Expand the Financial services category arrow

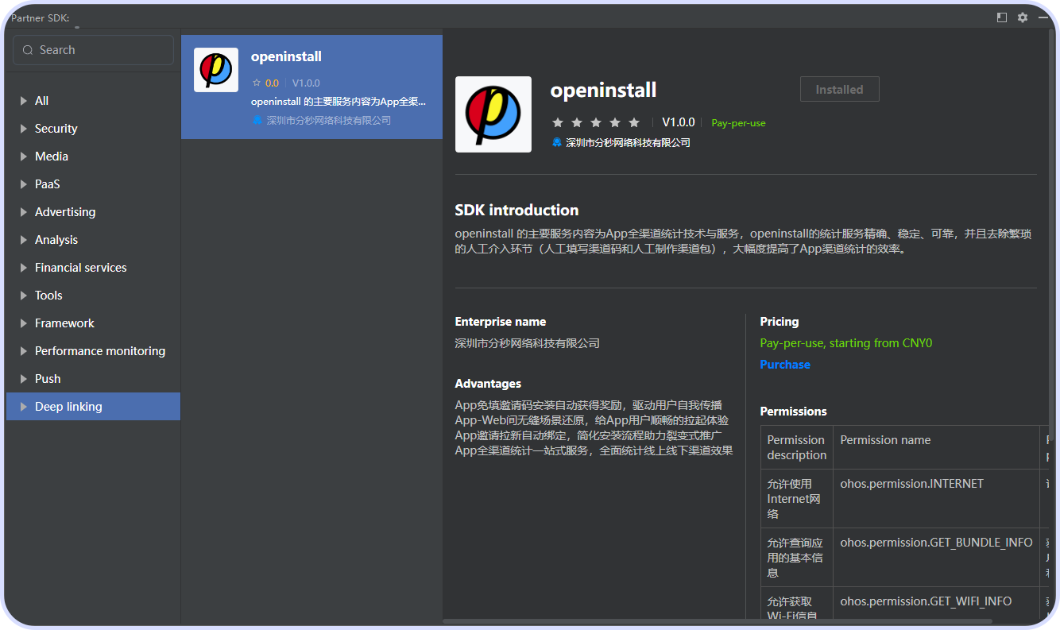(24, 268)
